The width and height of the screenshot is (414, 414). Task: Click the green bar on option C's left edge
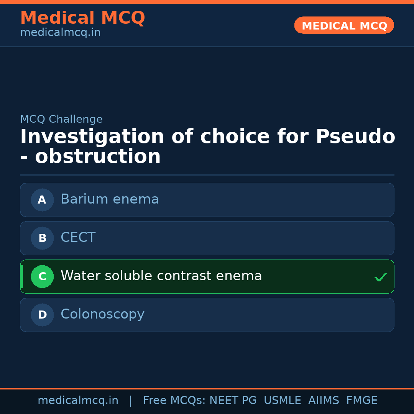pos(21,276)
